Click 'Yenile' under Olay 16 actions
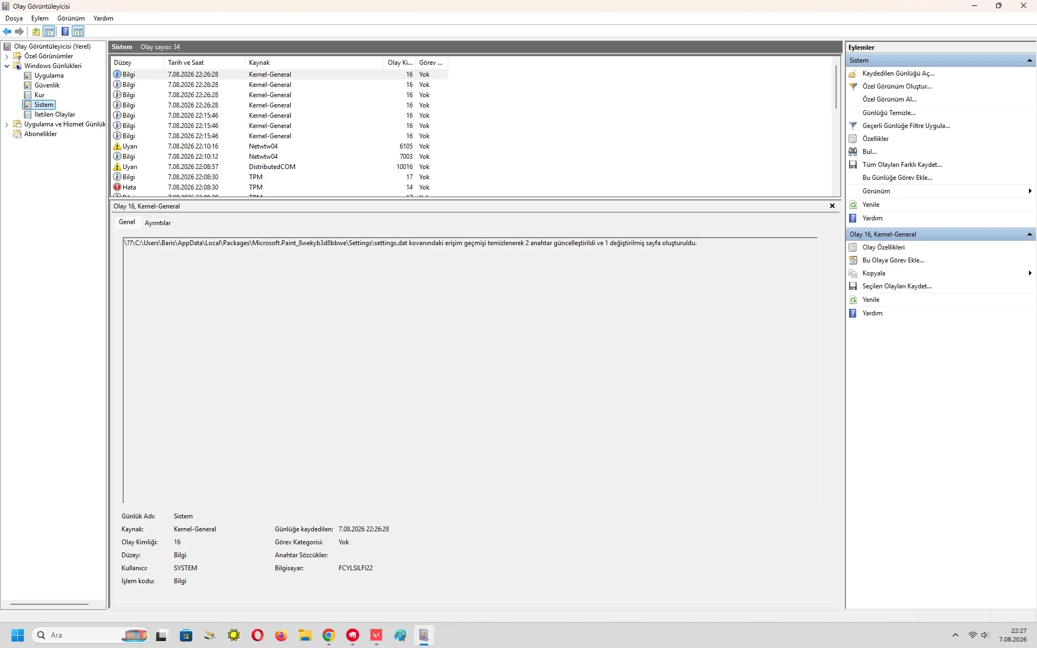The height and width of the screenshot is (648, 1037). click(x=871, y=300)
